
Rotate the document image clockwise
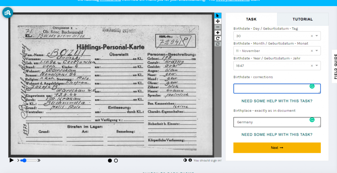(217, 38)
